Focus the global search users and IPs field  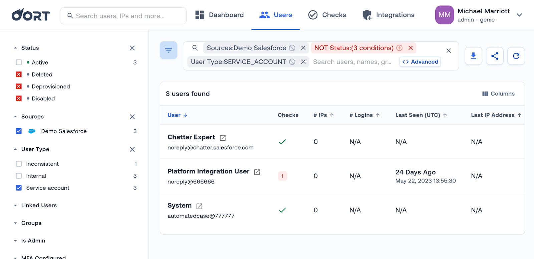(x=123, y=16)
